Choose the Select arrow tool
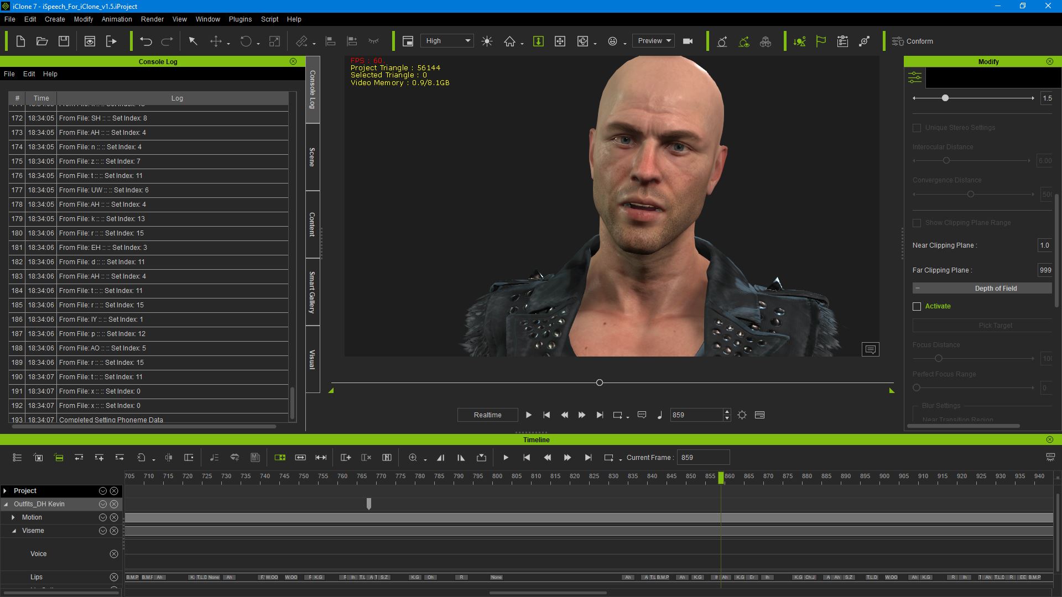 click(193, 41)
